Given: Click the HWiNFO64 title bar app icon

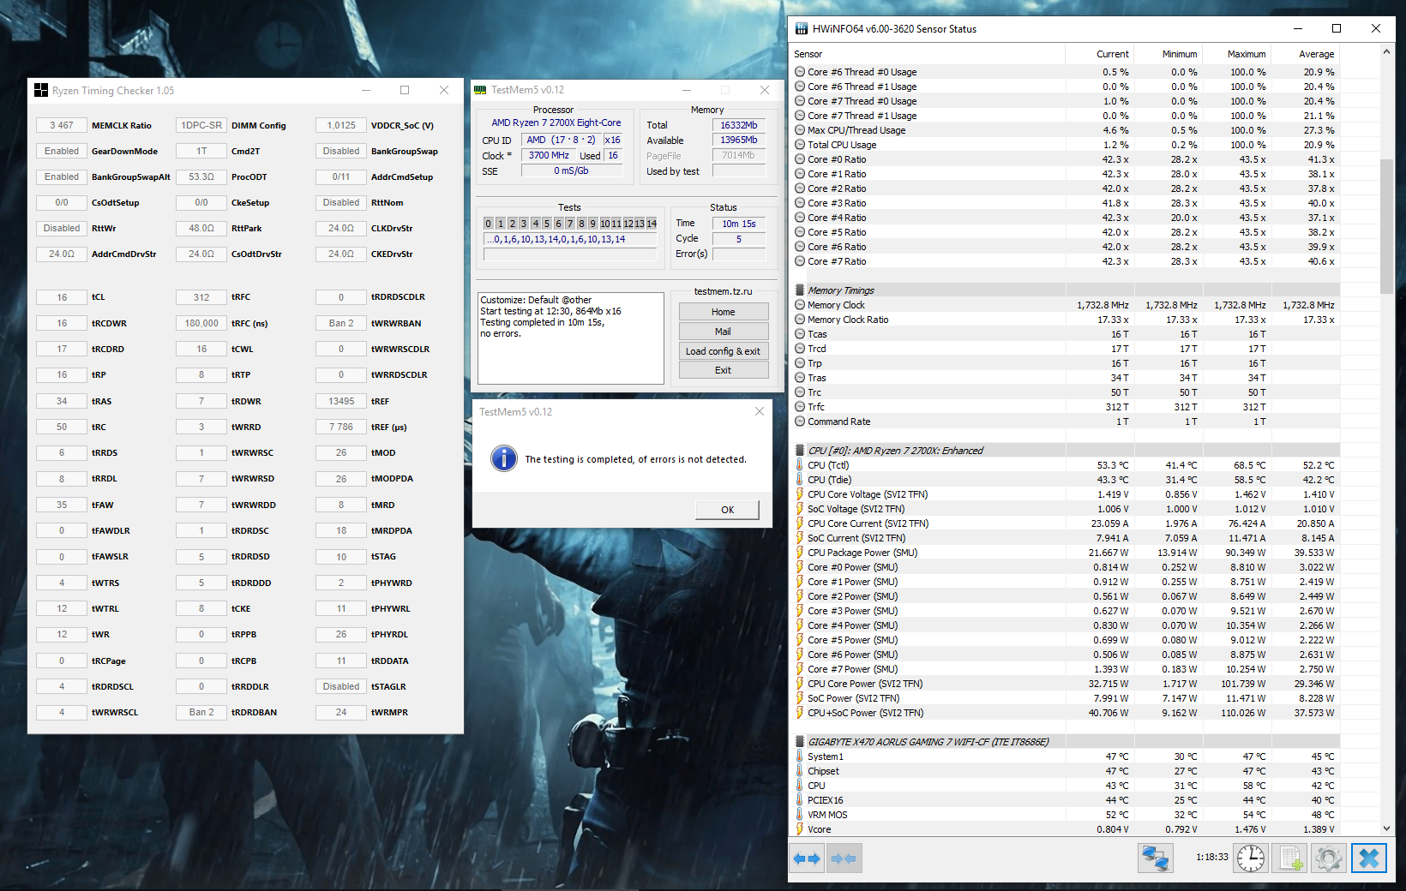Looking at the screenshot, I should tap(802, 28).
